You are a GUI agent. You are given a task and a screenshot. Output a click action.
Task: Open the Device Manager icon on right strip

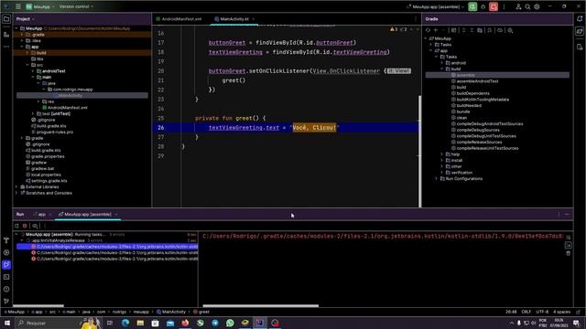pos(580,47)
